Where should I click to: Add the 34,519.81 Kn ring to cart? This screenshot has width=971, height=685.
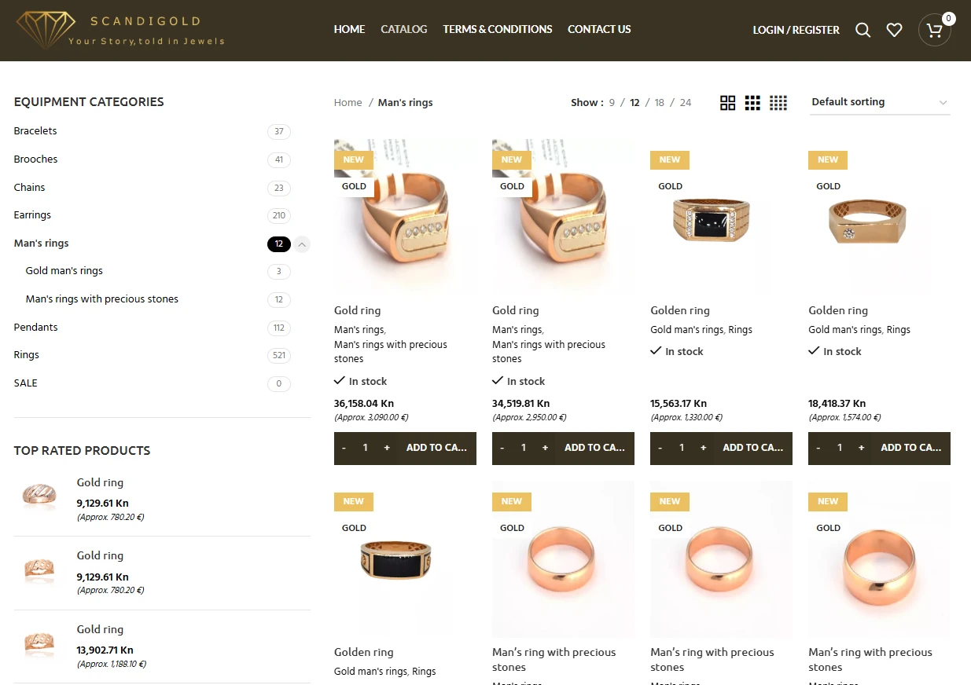tap(594, 448)
